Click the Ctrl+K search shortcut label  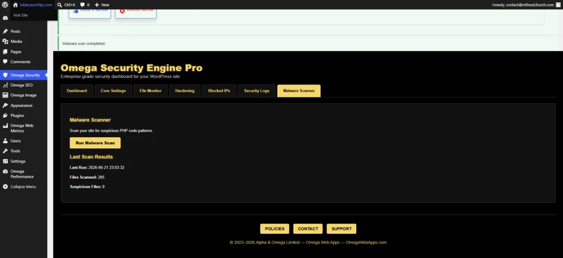click(70, 4)
